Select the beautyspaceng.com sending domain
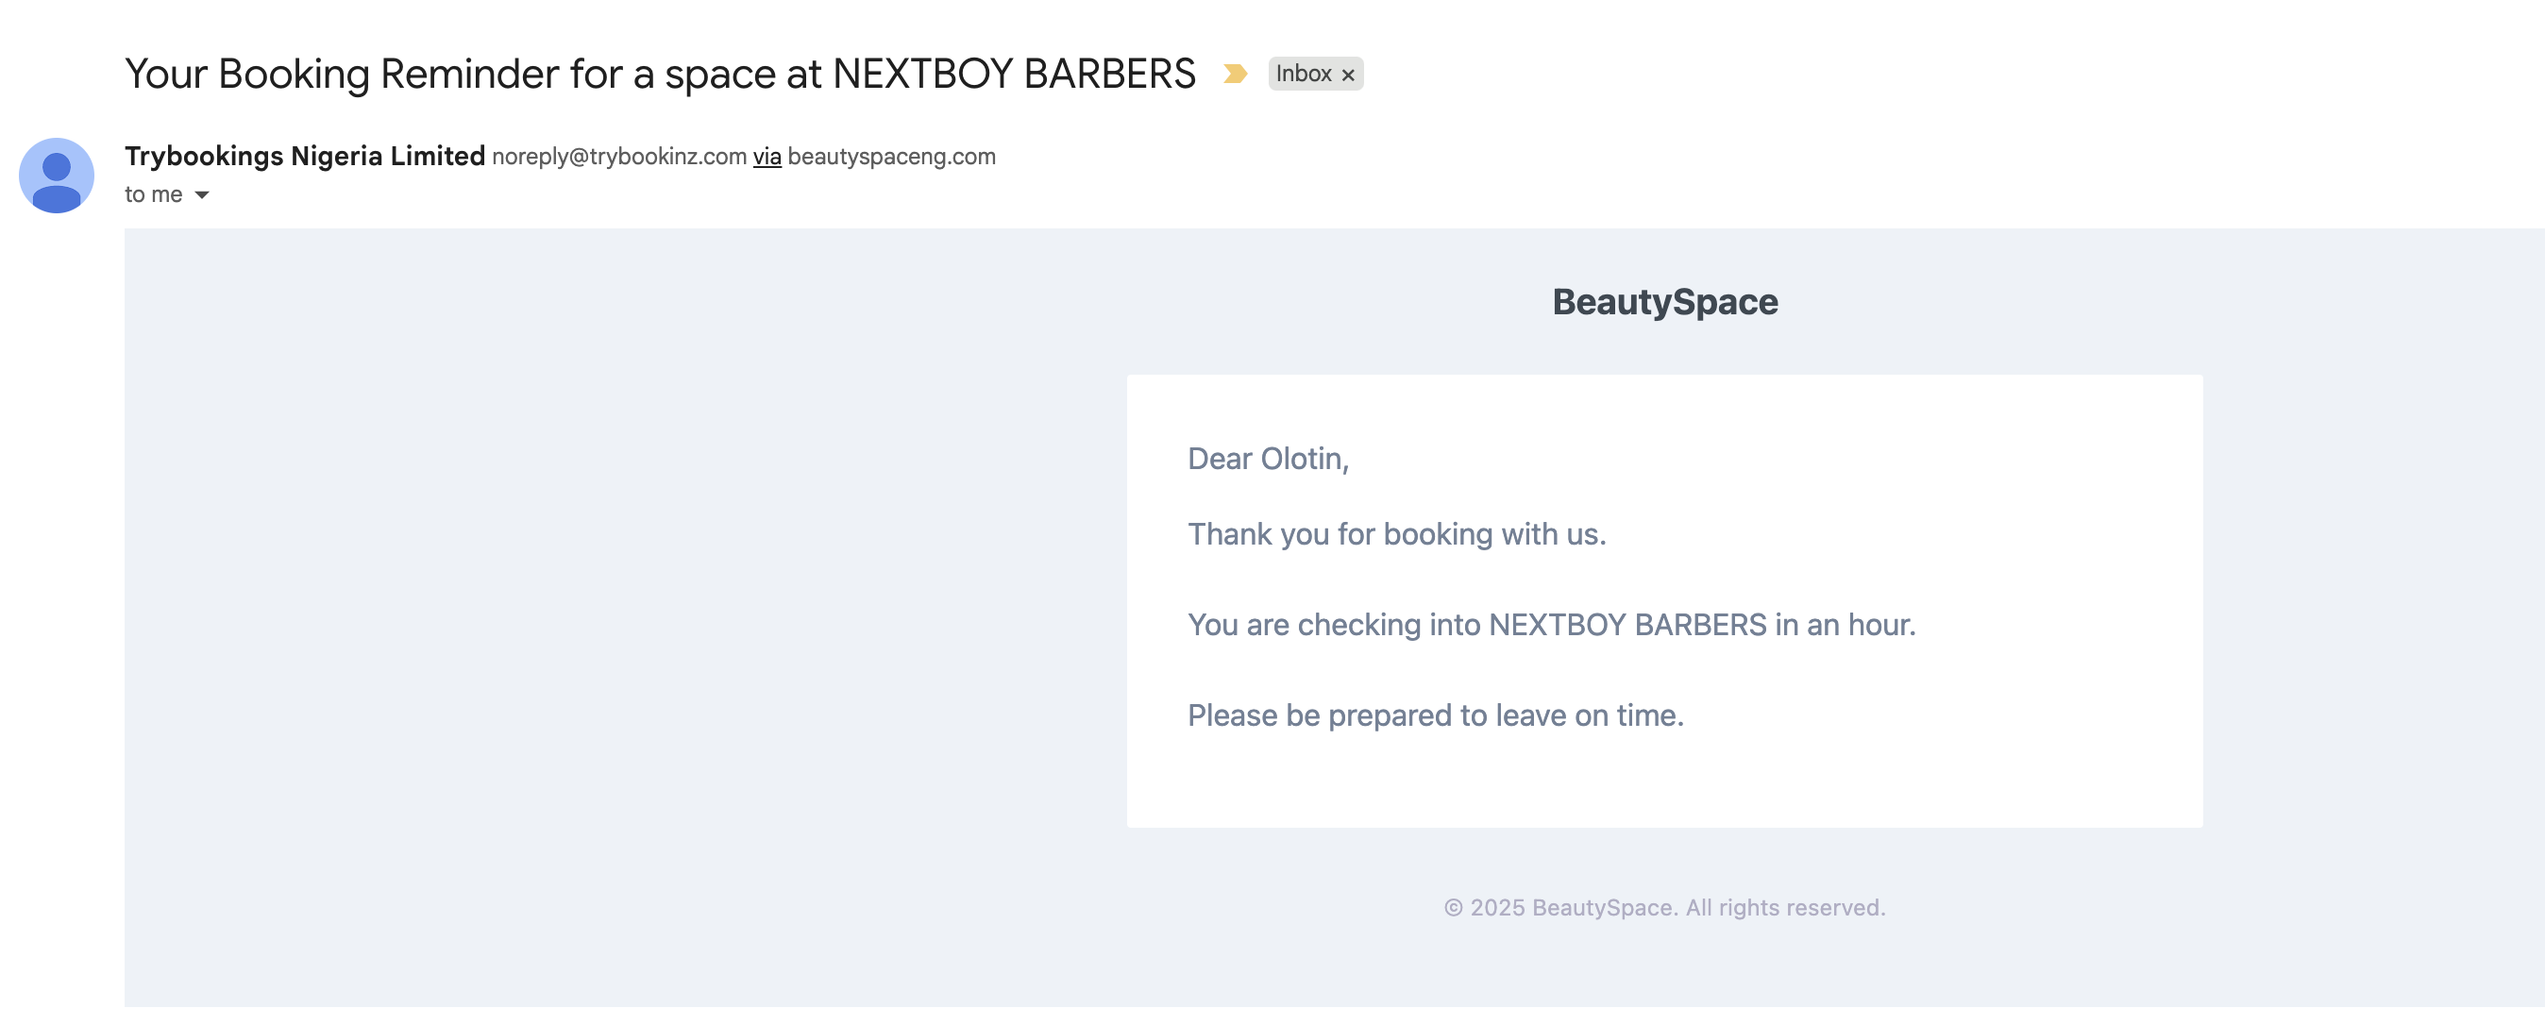Image resolution: width=2545 pixels, height=1025 pixels. point(891,157)
